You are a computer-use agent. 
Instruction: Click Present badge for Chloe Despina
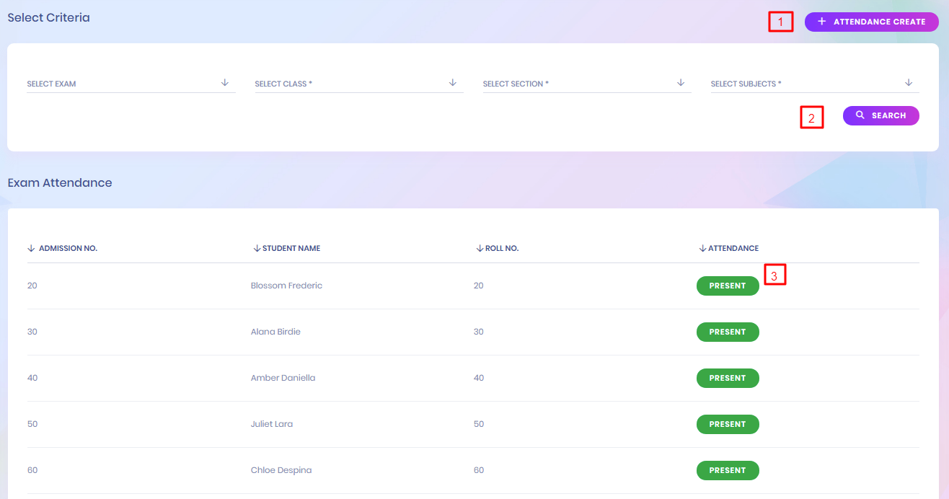pyautogui.click(x=727, y=470)
